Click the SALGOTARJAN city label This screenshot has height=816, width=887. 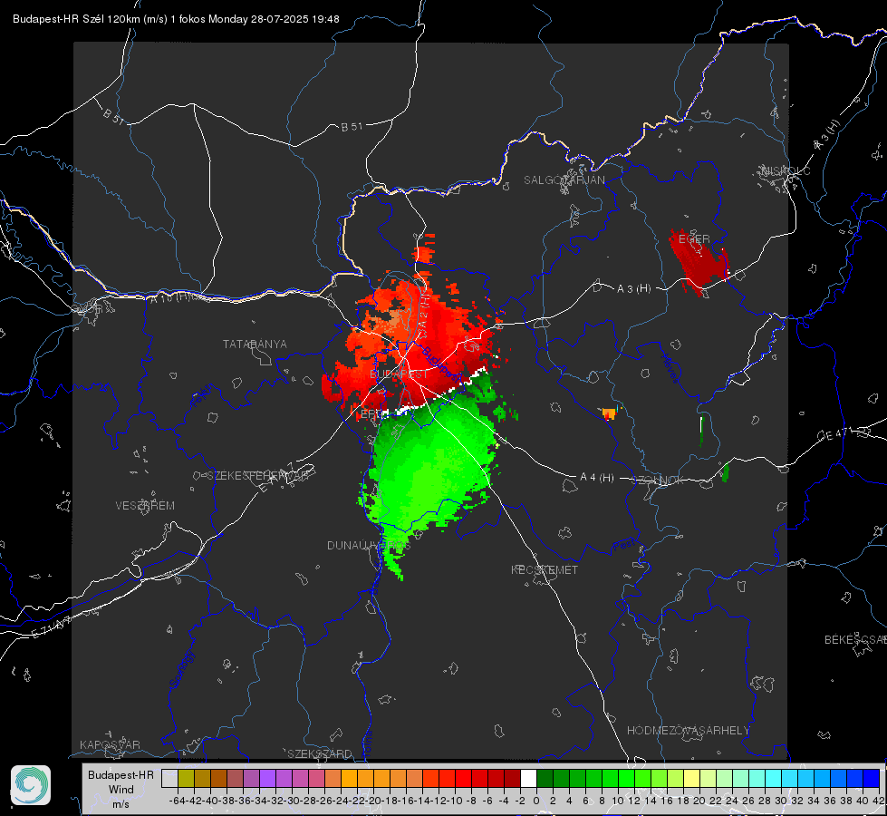pos(564,180)
